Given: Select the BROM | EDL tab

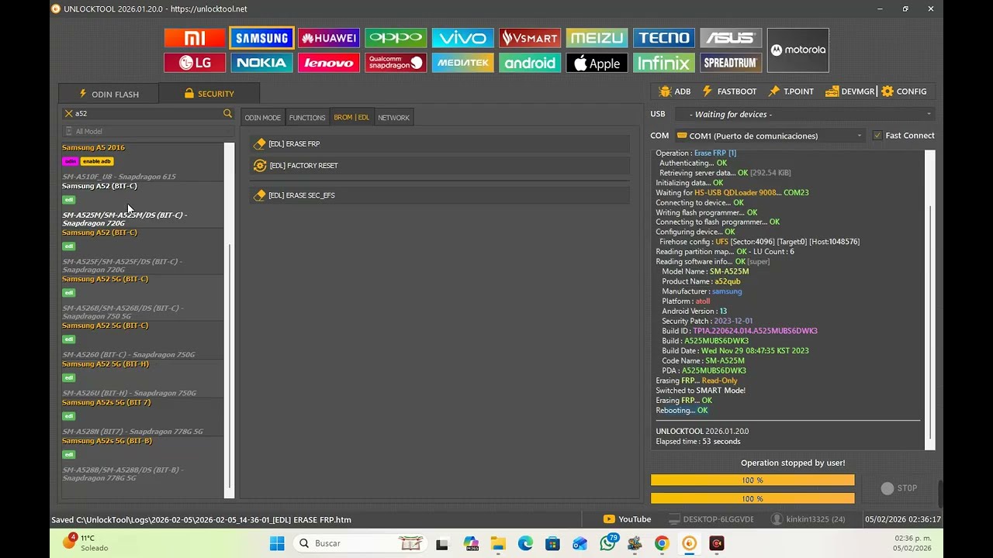Looking at the screenshot, I should 351,118.
